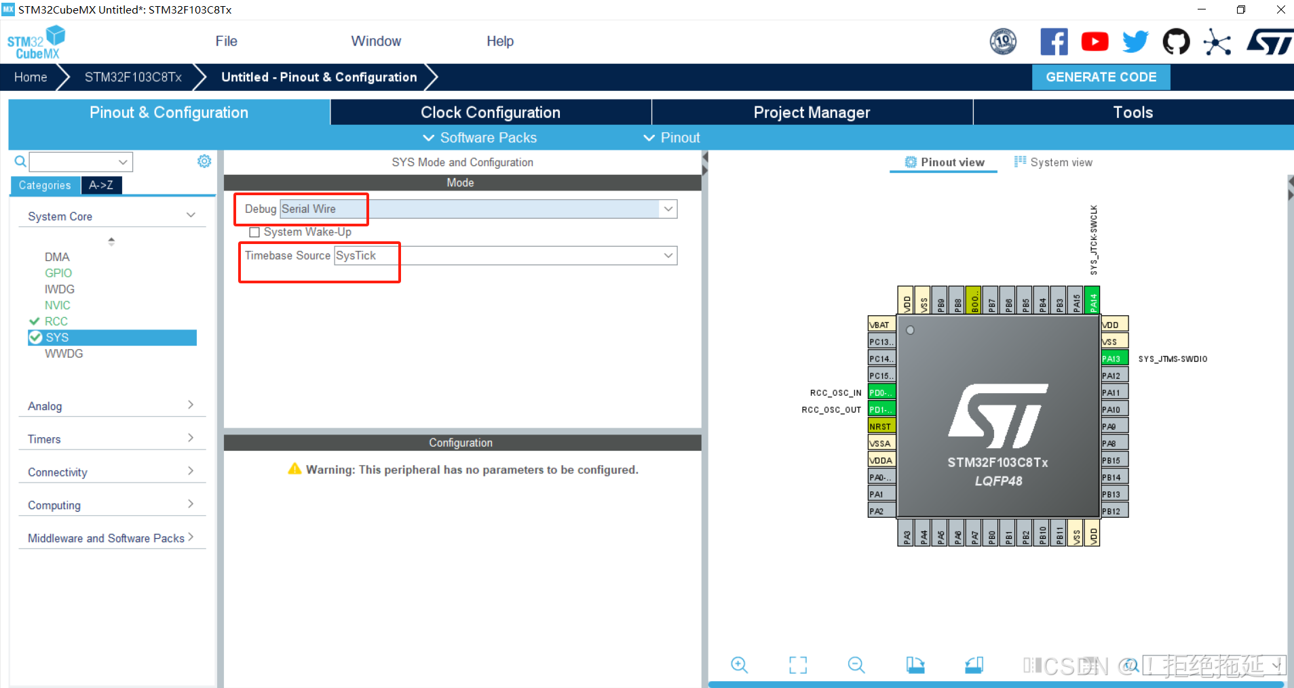Open the categories settings gear icon

[x=204, y=161]
